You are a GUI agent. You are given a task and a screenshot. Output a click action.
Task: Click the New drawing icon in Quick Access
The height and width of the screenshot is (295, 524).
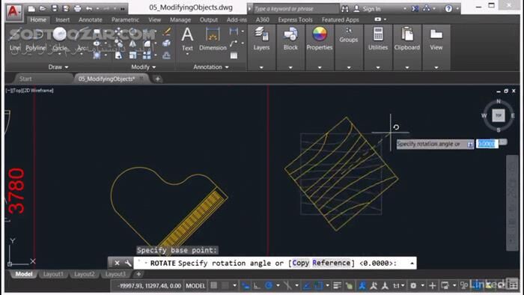pyautogui.click(x=31, y=8)
